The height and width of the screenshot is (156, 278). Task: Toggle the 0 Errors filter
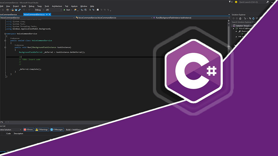pyautogui.click(x=29, y=130)
